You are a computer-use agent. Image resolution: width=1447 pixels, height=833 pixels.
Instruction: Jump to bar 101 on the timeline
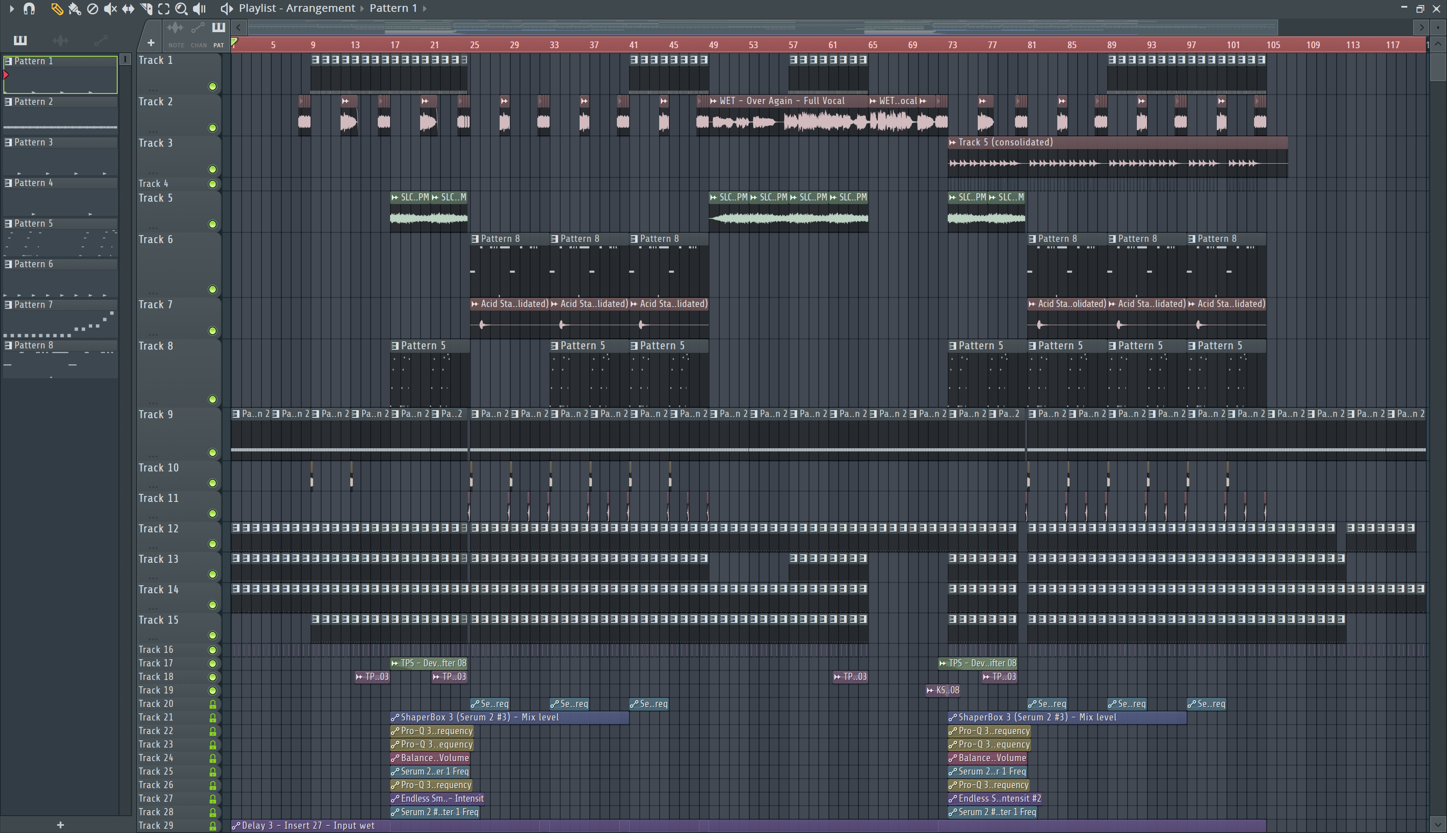coord(1233,45)
